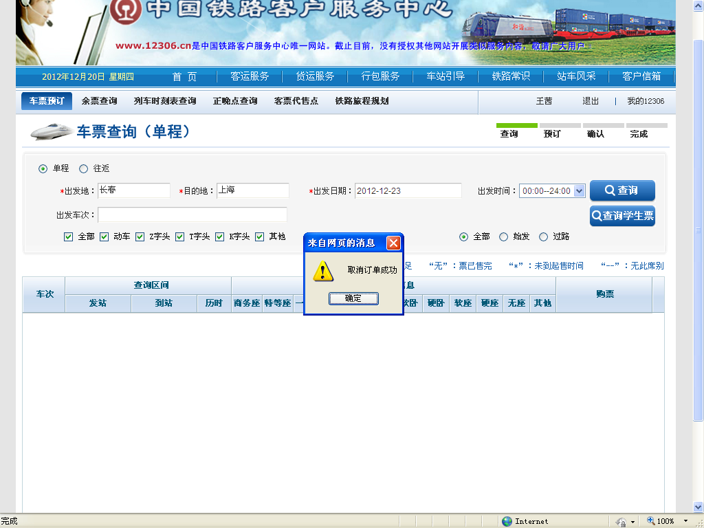Open the 车票预订 tab
This screenshot has height=528, width=704.
pos(47,101)
